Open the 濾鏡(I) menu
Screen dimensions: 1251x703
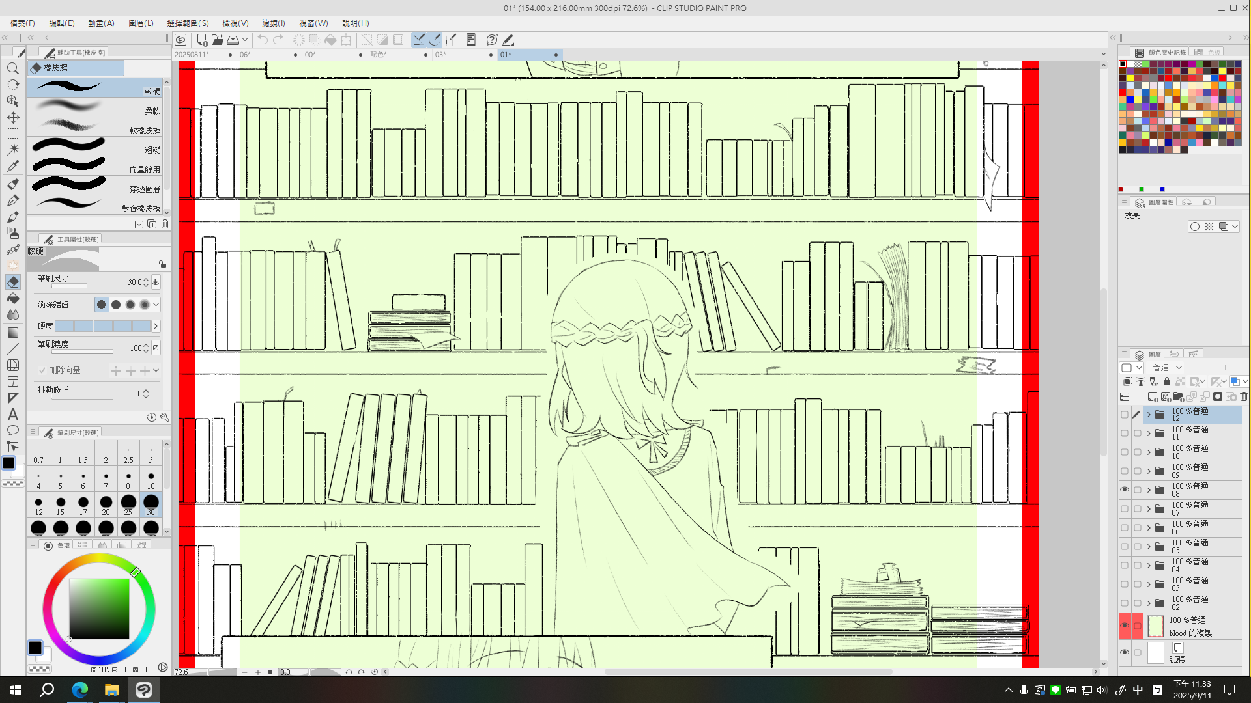click(273, 23)
